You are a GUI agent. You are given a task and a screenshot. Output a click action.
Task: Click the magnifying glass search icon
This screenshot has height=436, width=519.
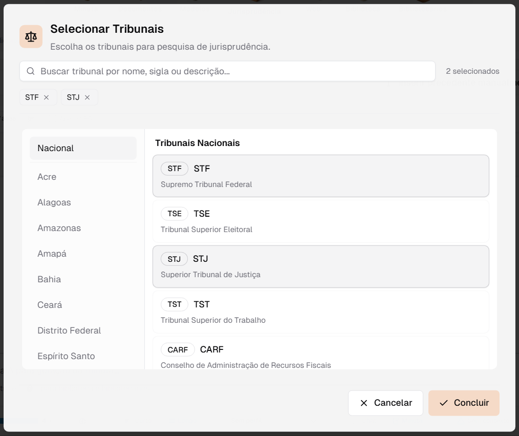(31, 71)
